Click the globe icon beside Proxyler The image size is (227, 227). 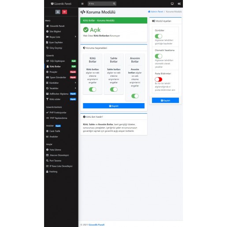click(47, 72)
